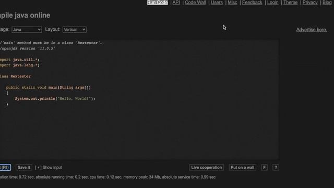The image size is (334, 188).
Task: Click the Advertise here link
Action: (312, 30)
